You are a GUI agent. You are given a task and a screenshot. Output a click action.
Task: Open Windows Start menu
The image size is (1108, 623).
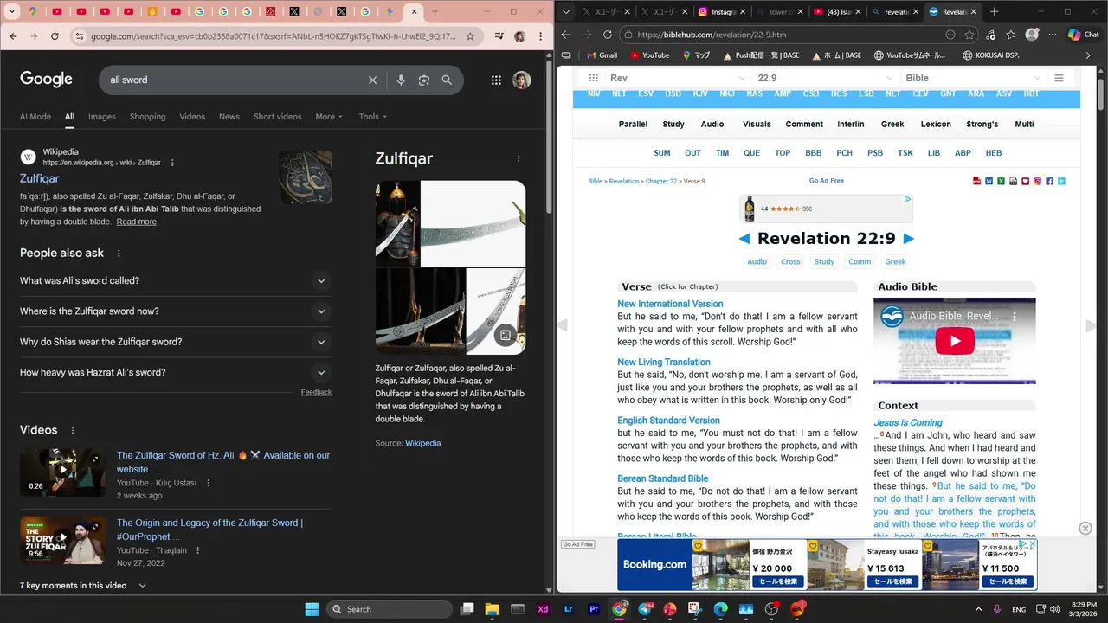click(312, 609)
